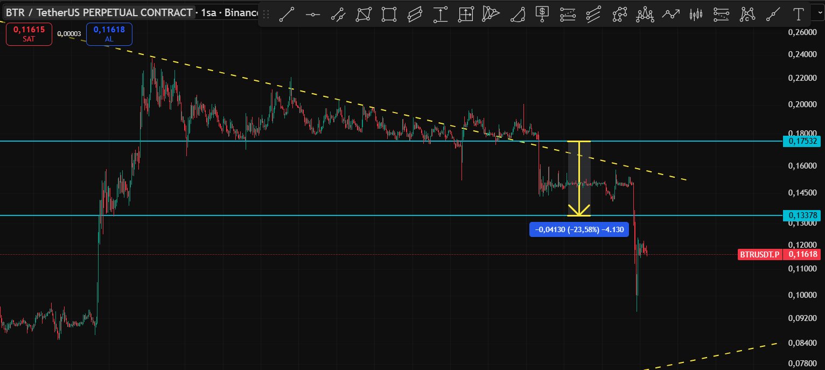Select the Horizontal Line tool
Screen dimensions: 825x370
(313, 15)
